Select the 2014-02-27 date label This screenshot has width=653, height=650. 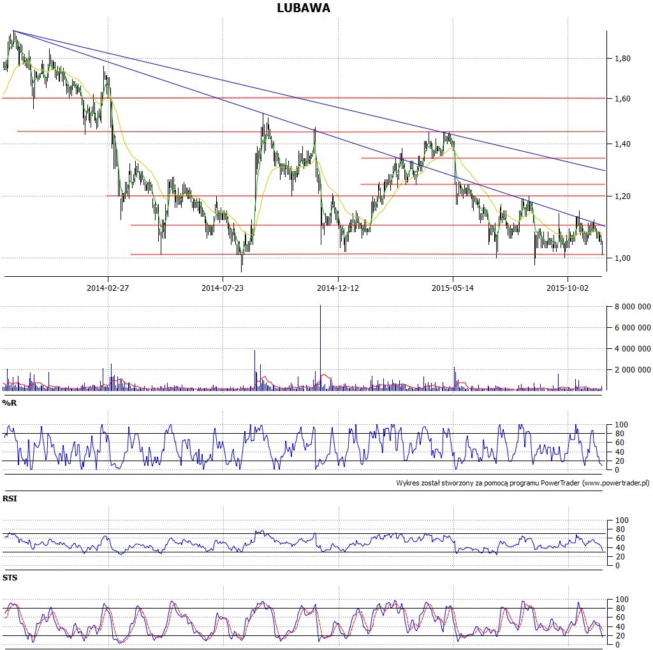tap(108, 288)
